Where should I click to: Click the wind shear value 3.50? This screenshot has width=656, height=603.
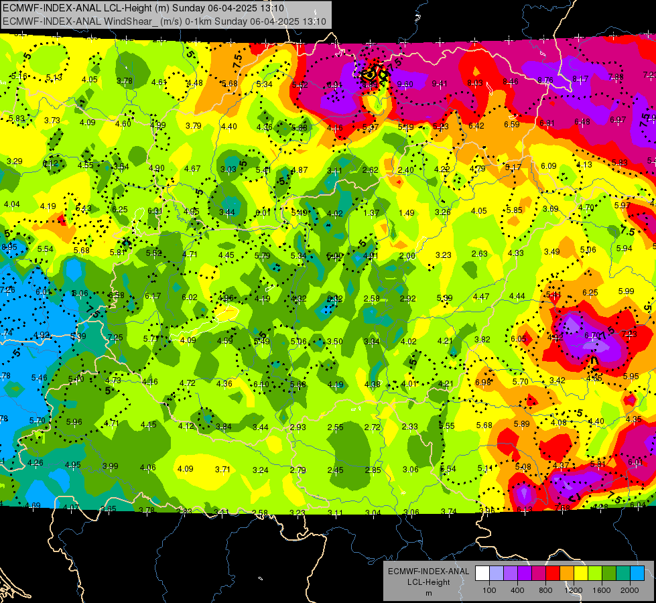(334, 342)
